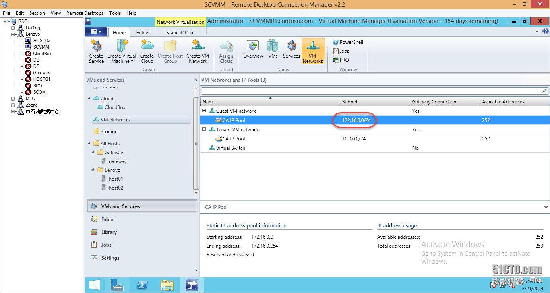Click the Create Host Group icon

170,51
